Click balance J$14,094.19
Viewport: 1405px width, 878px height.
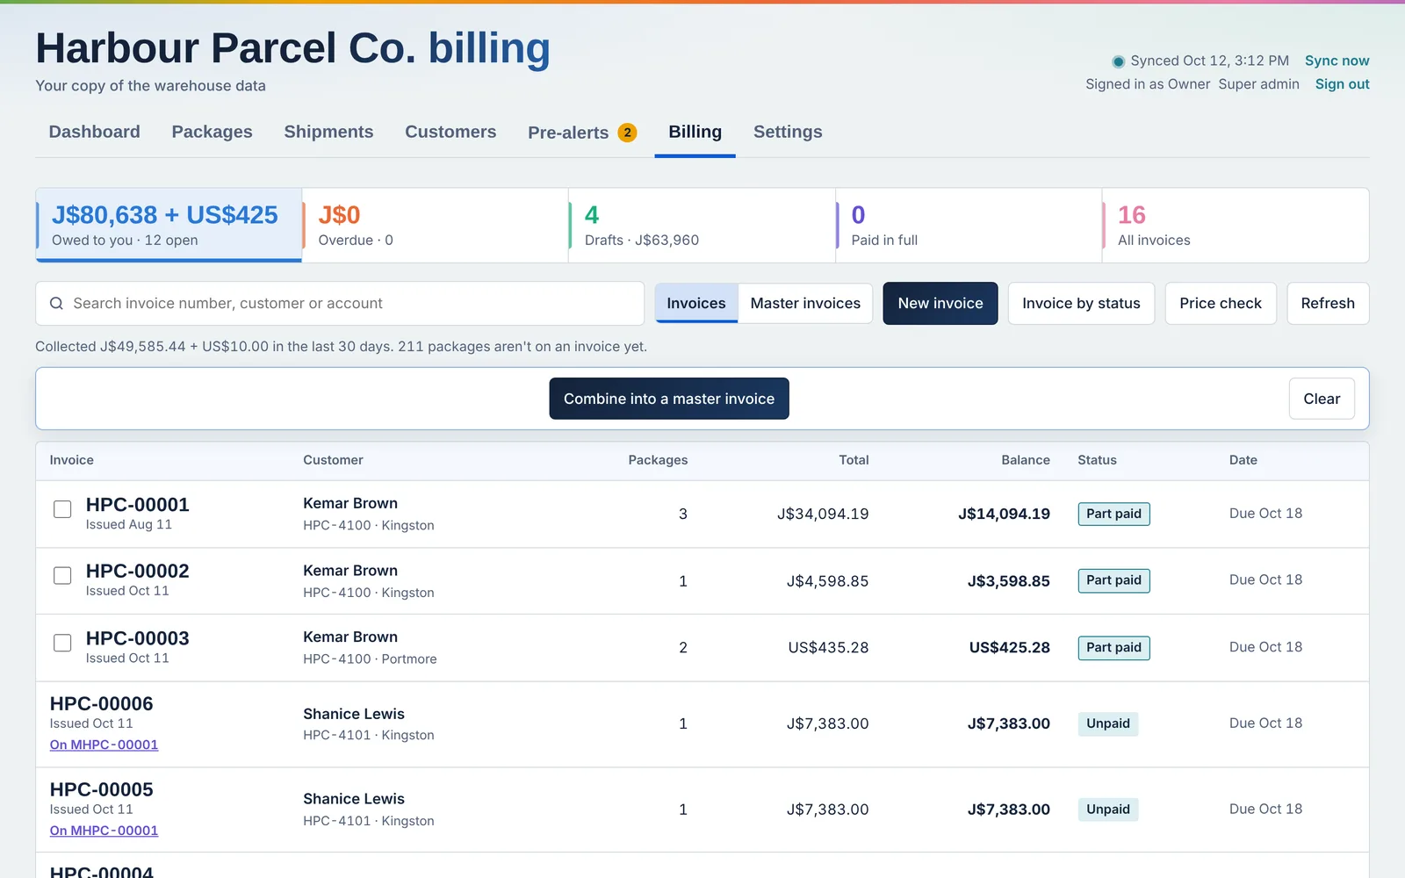pyautogui.click(x=1004, y=514)
